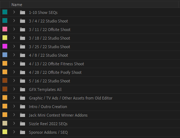This screenshot has height=138, width=180.
Task: Expand the Intro / Outro Creation bin
Action: [x=14, y=106]
